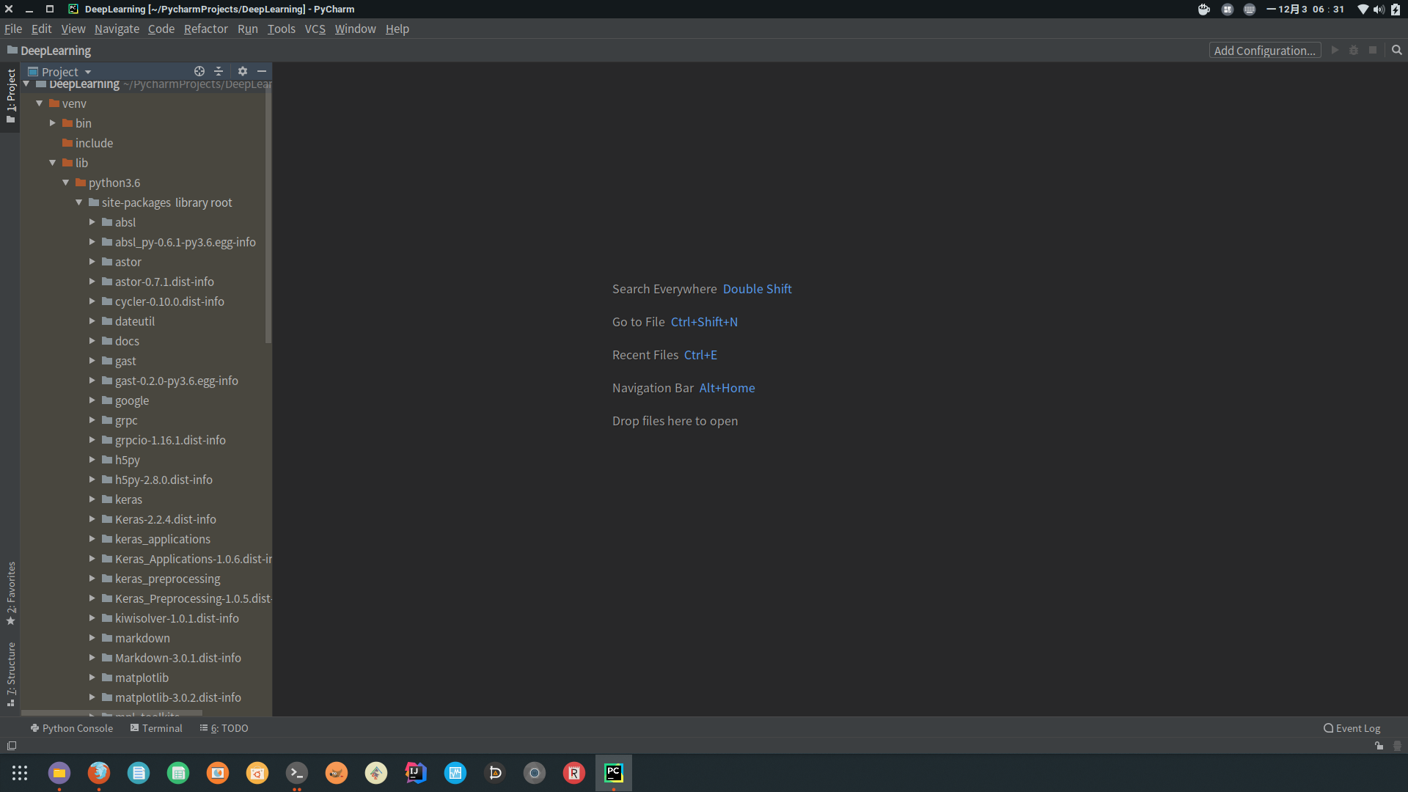Open the clock and date indicator
Image resolution: width=1408 pixels, height=792 pixels.
(x=1305, y=10)
